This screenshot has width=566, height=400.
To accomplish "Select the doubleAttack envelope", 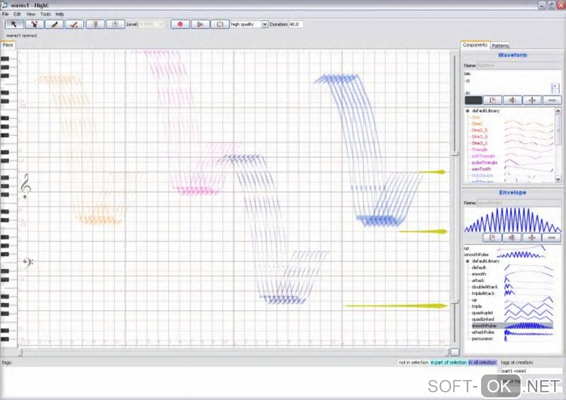I will pyautogui.click(x=484, y=287).
